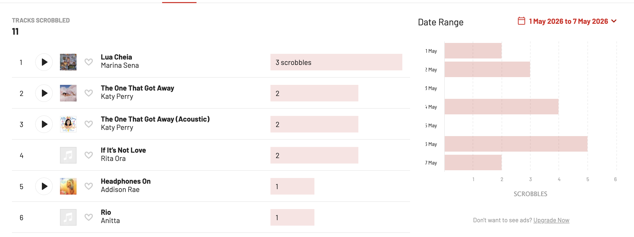634x237 pixels.
Task: Love the track Lua Cheia
Action: (x=89, y=62)
